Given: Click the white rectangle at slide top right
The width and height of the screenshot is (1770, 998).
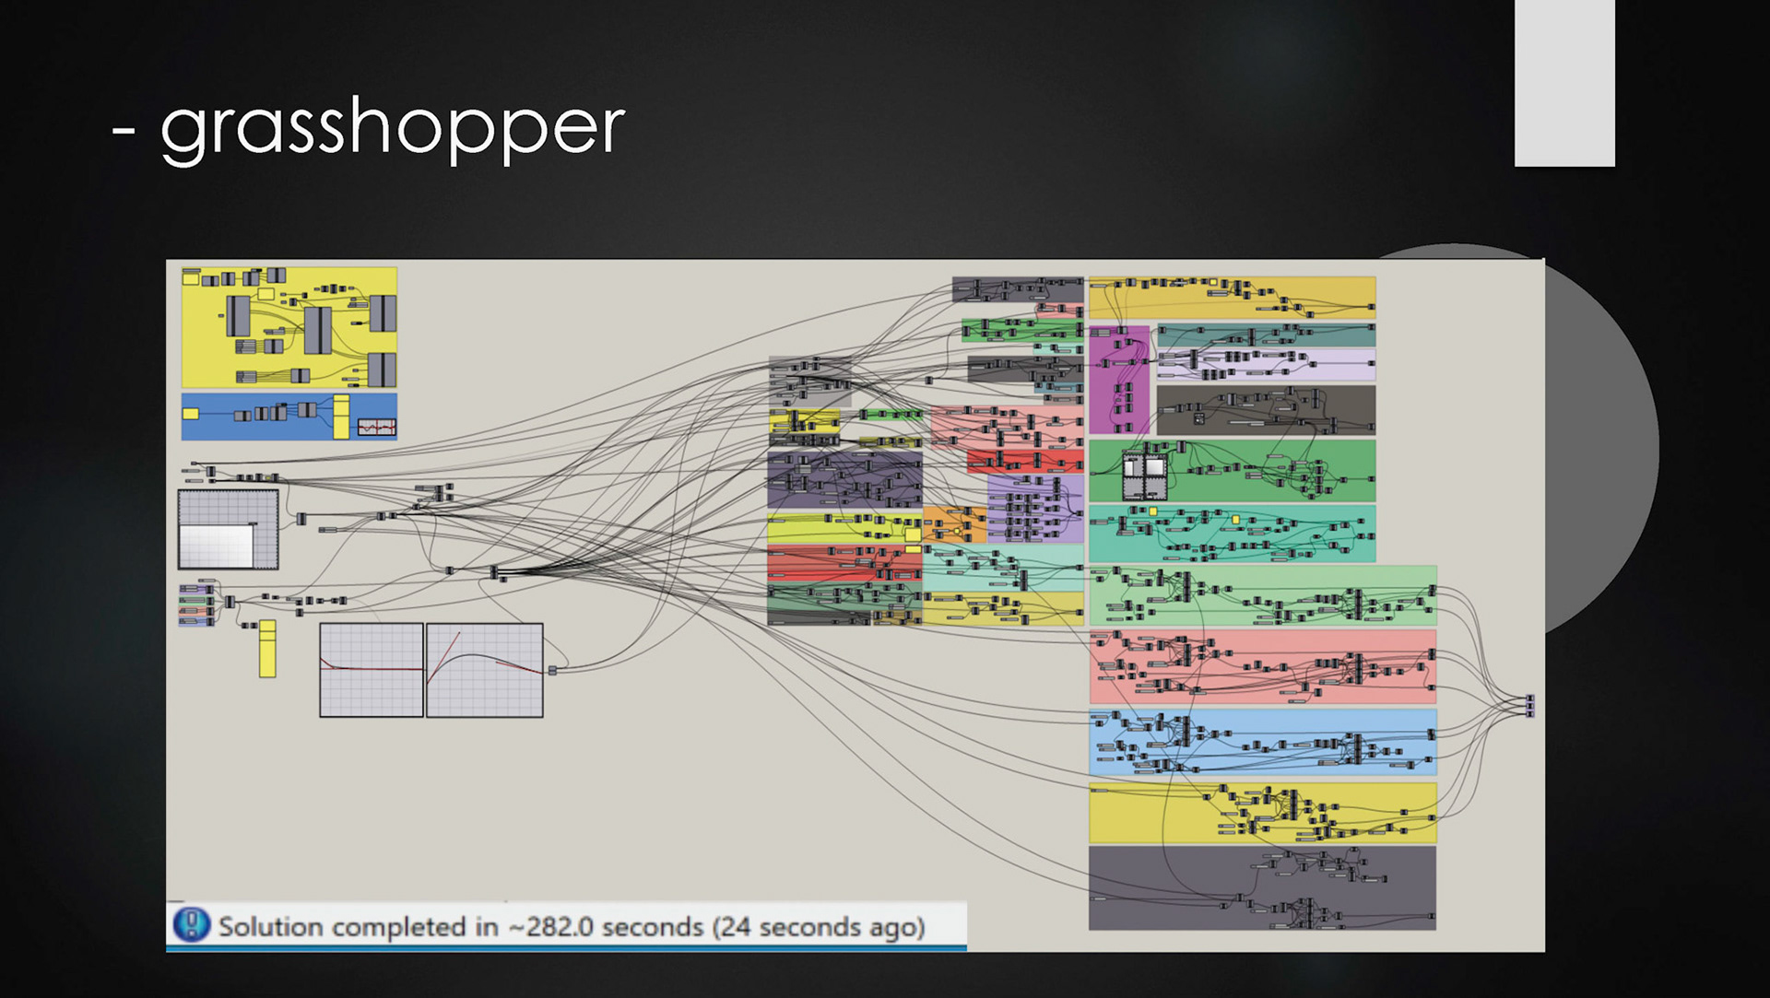Looking at the screenshot, I should coord(1564,83).
